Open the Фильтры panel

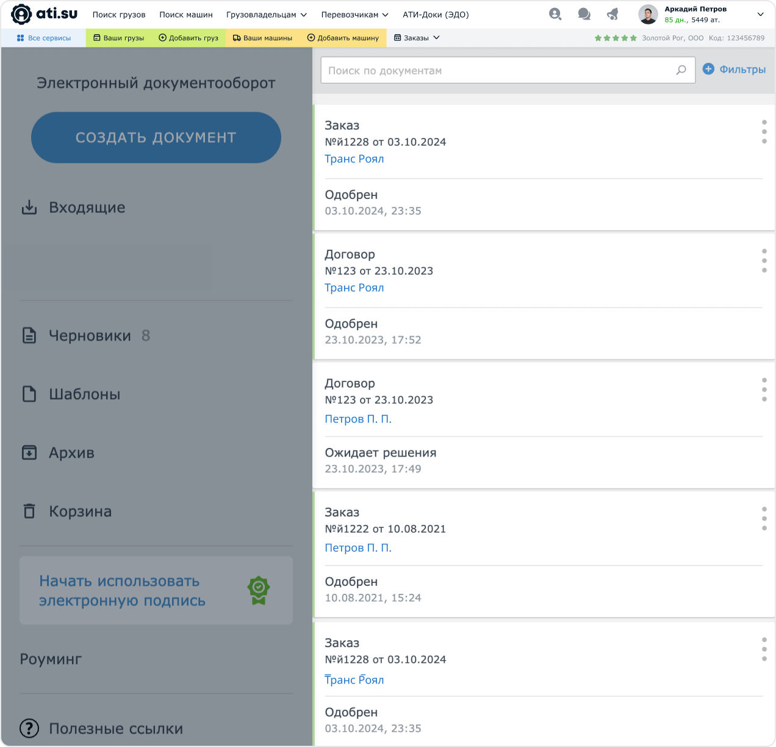coord(734,70)
